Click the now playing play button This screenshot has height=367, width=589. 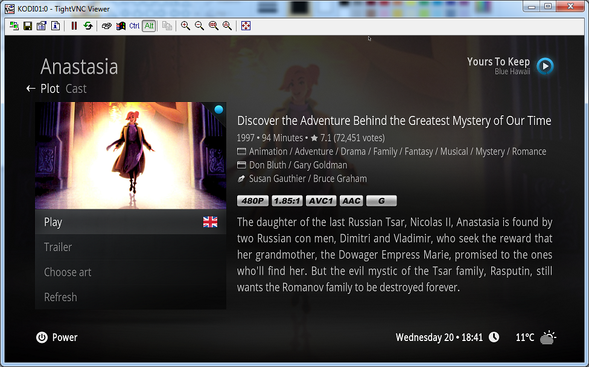click(x=545, y=66)
